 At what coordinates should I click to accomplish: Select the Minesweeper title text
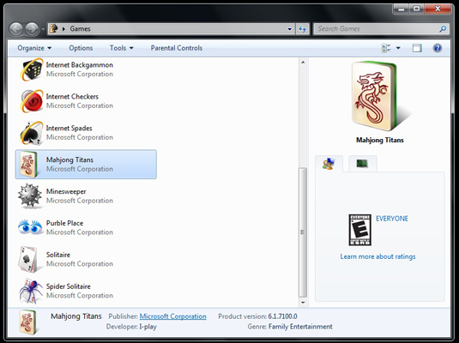pyautogui.click(x=66, y=191)
